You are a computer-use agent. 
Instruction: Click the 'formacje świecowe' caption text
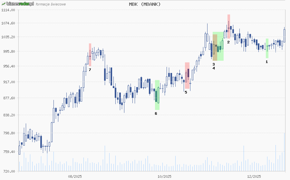click(x=51, y=4)
